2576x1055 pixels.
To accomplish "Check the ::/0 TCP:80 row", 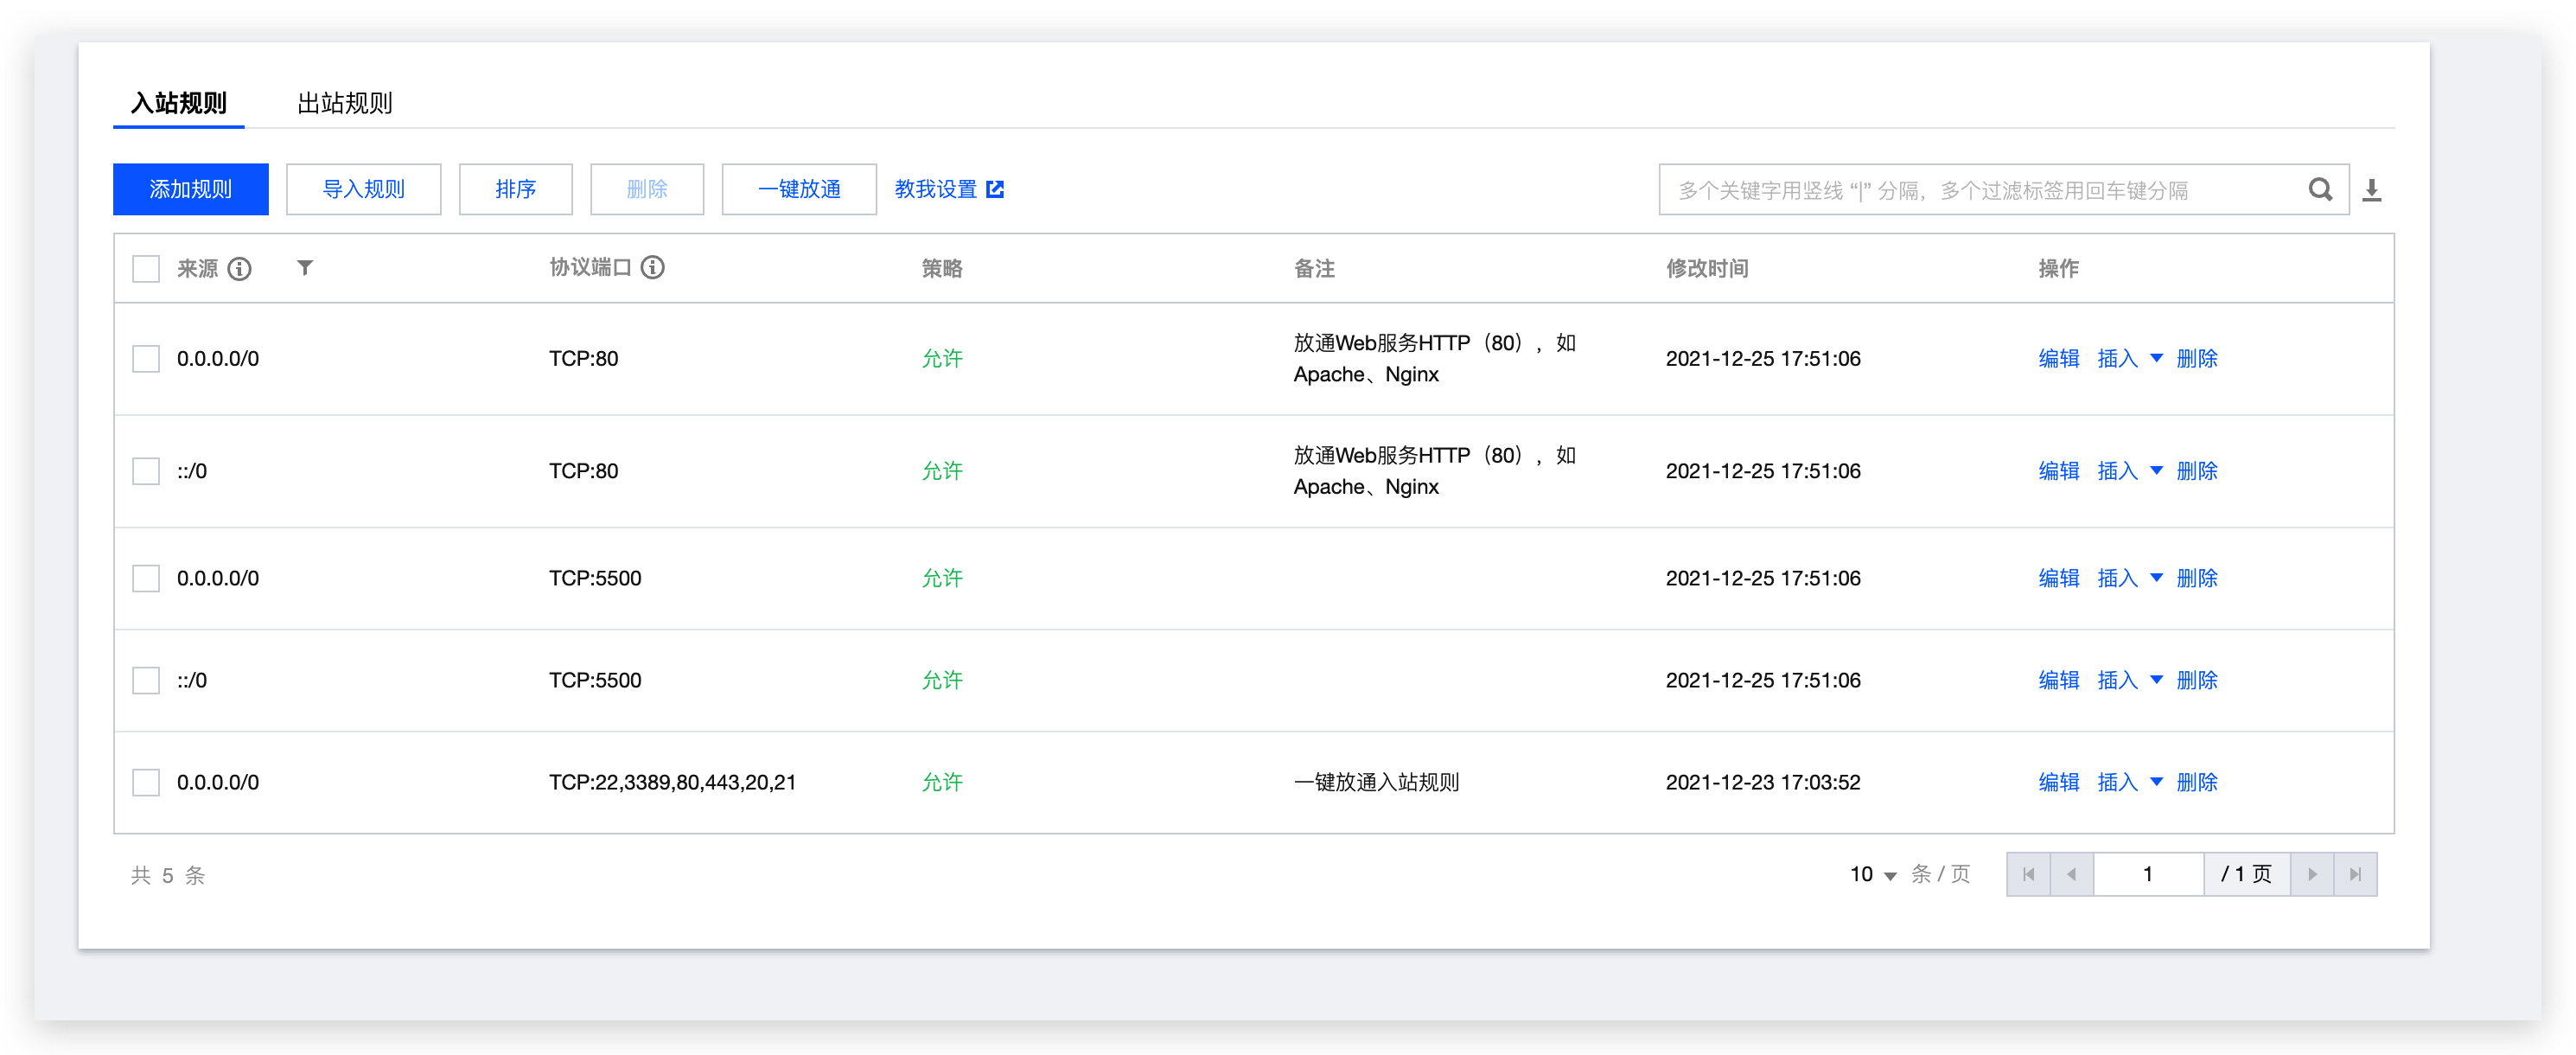I will pyautogui.click(x=146, y=470).
